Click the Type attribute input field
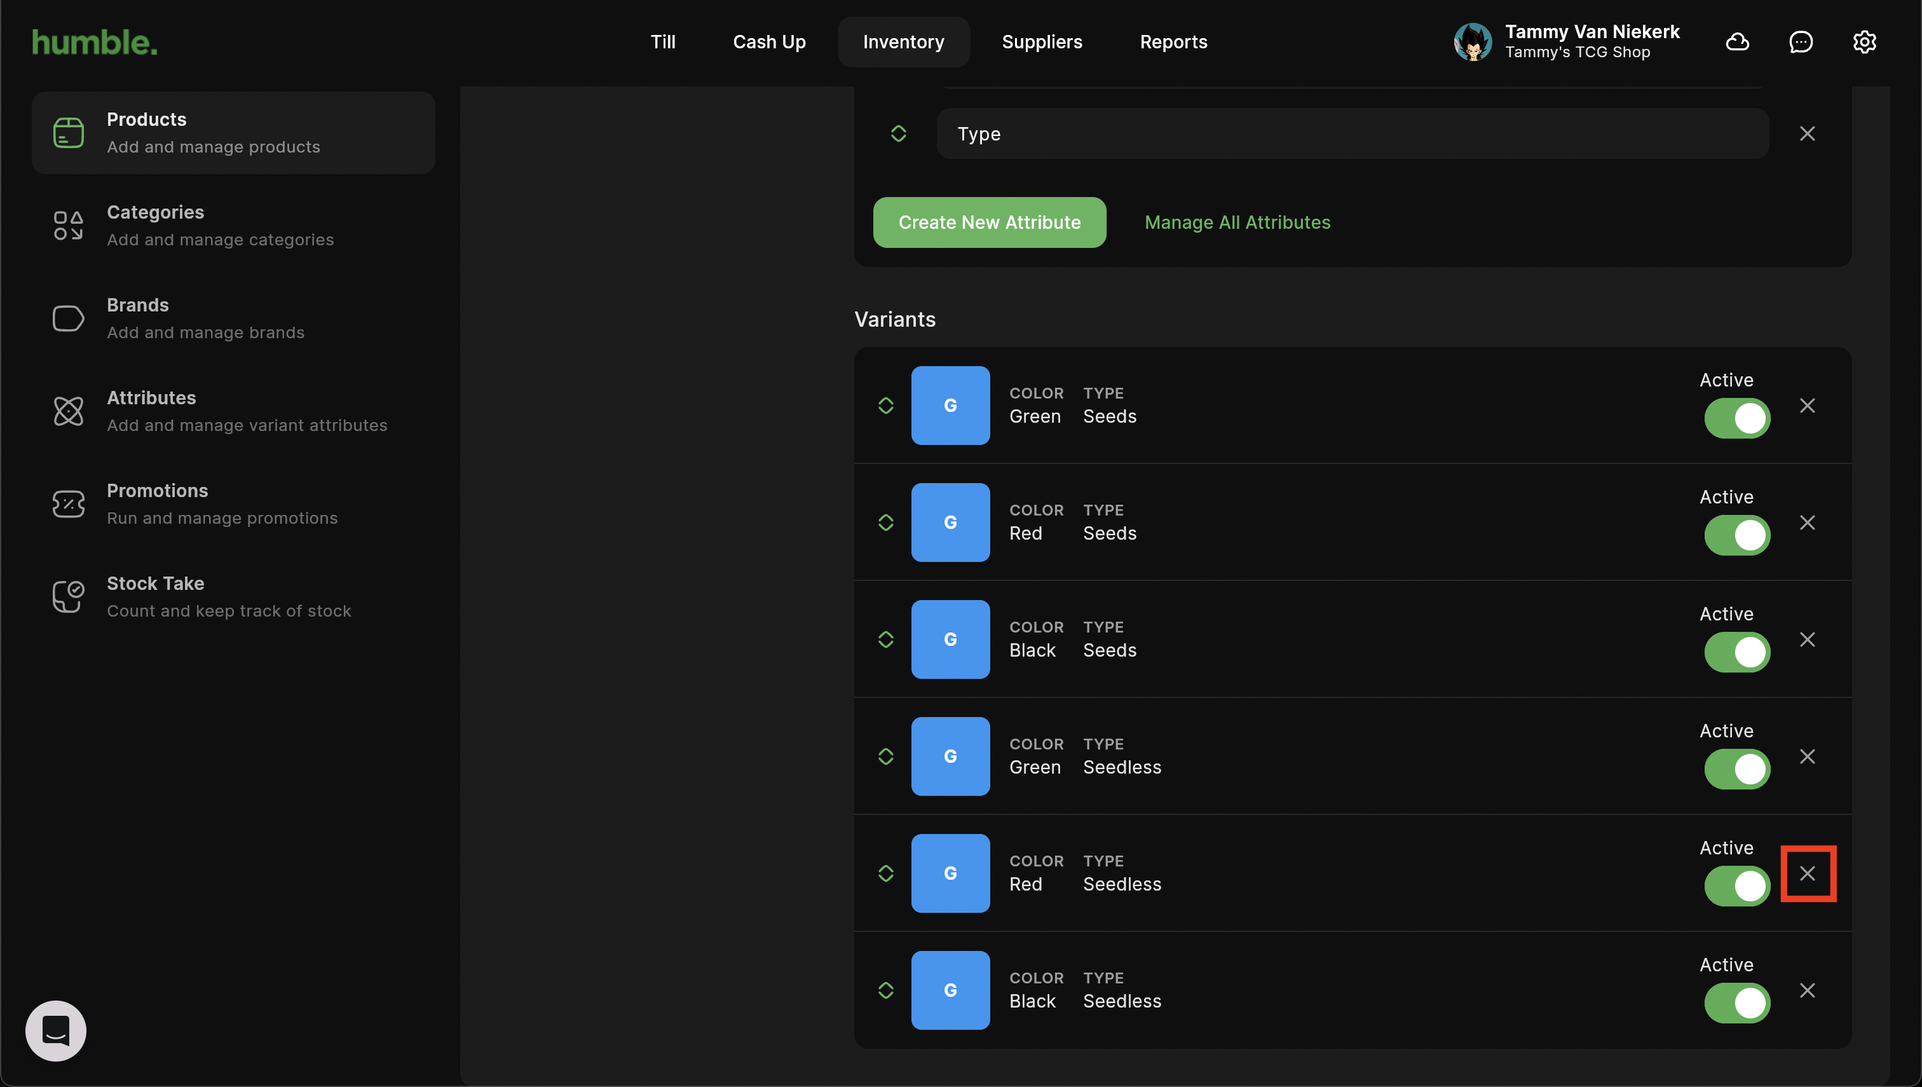 tap(1352, 133)
